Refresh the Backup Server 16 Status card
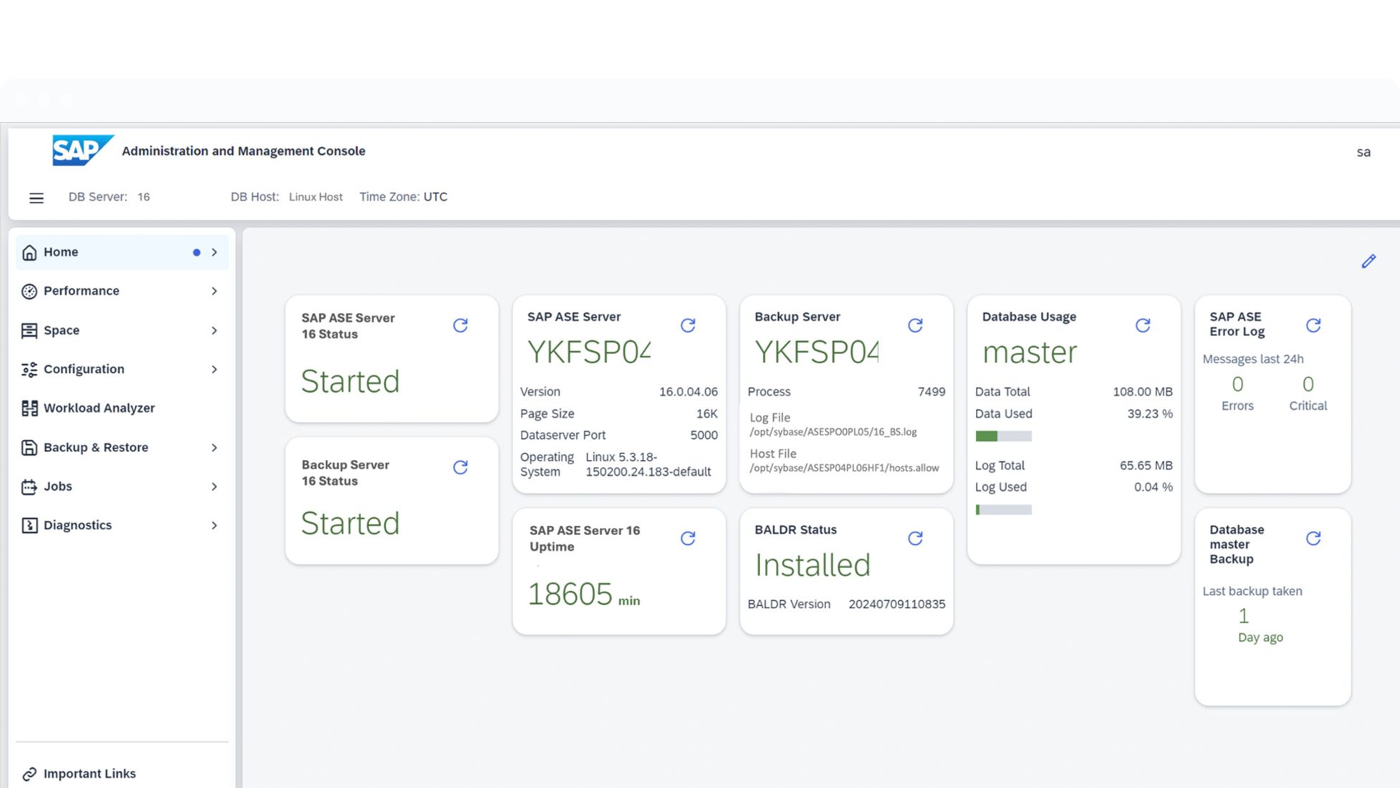This screenshot has width=1400, height=788. 461,468
